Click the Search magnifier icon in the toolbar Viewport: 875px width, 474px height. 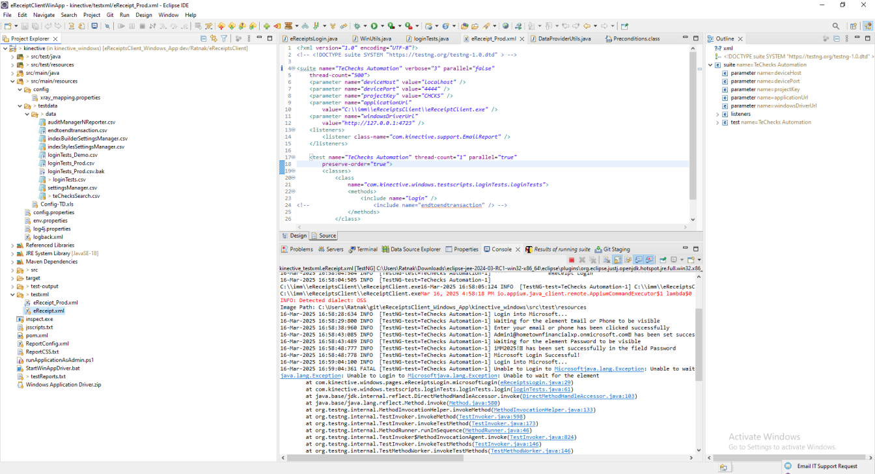pyautogui.click(x=836, y=26)
